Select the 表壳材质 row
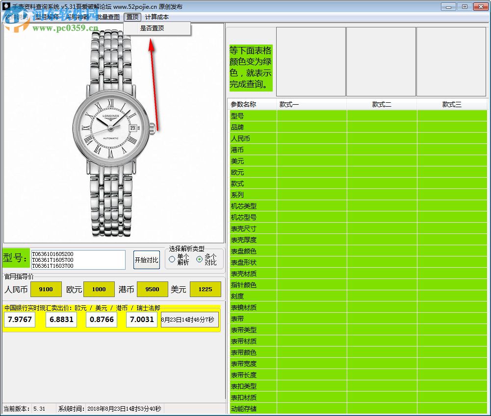The height and width of the screenshot is (416, 491). 359,274
